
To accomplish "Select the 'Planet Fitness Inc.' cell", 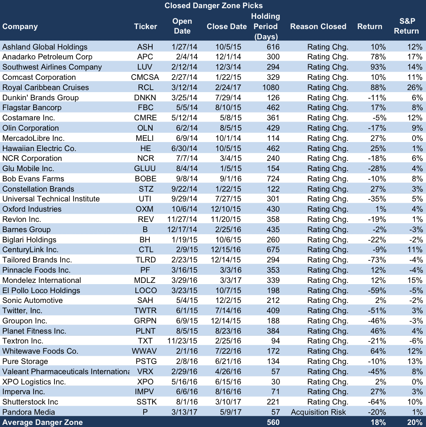I will [34, 331].
